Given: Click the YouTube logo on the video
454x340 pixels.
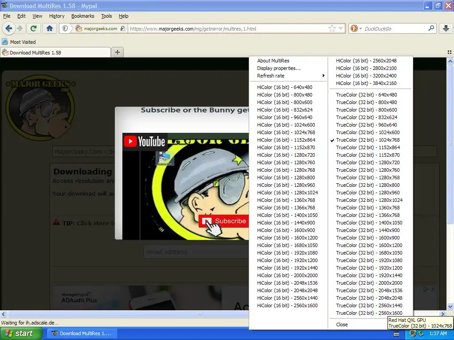Looking at the screenshot, I should [145, 141].
